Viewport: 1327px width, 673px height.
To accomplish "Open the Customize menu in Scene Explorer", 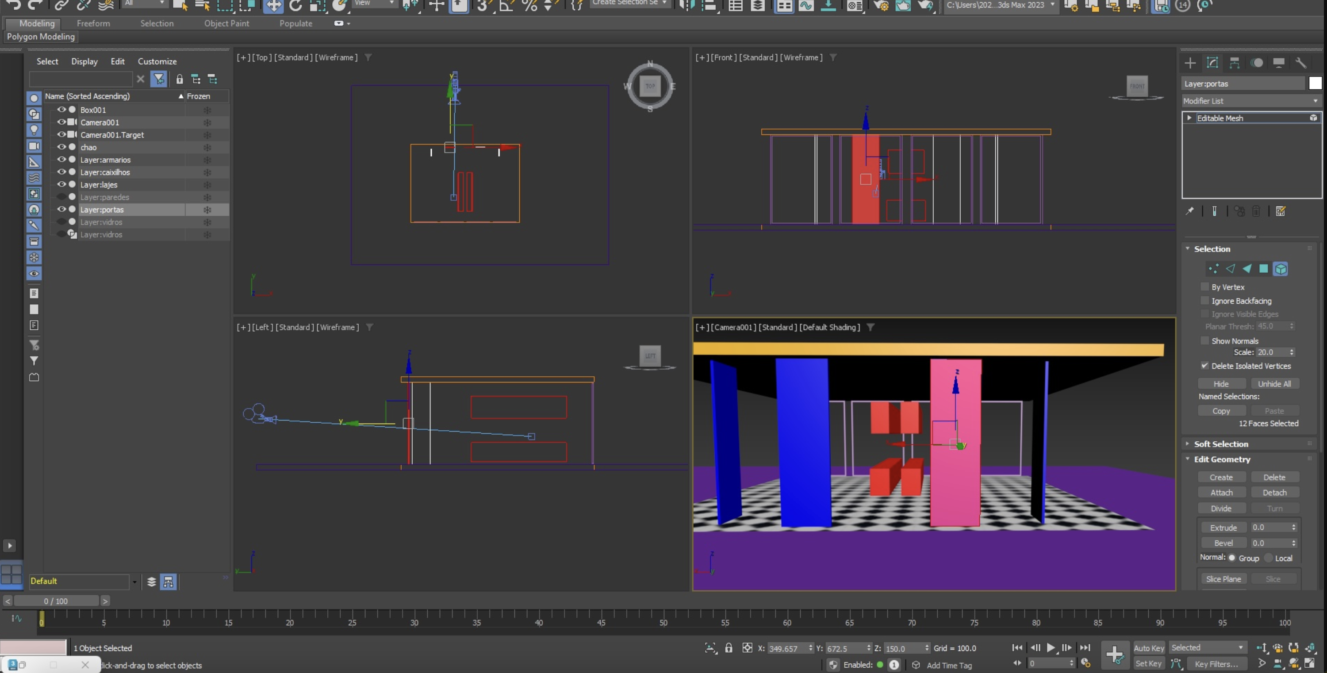I will click(157, 61).
